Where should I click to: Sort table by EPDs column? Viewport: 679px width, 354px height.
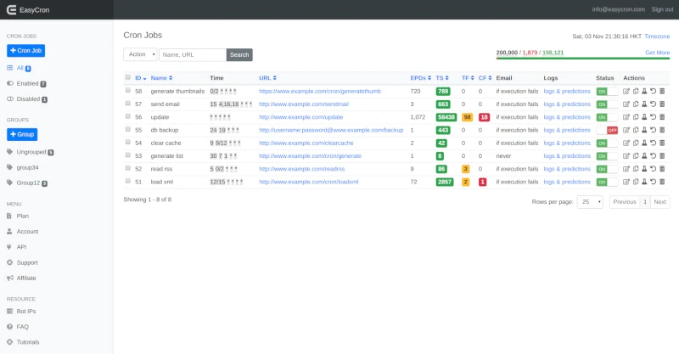point(420,78)
